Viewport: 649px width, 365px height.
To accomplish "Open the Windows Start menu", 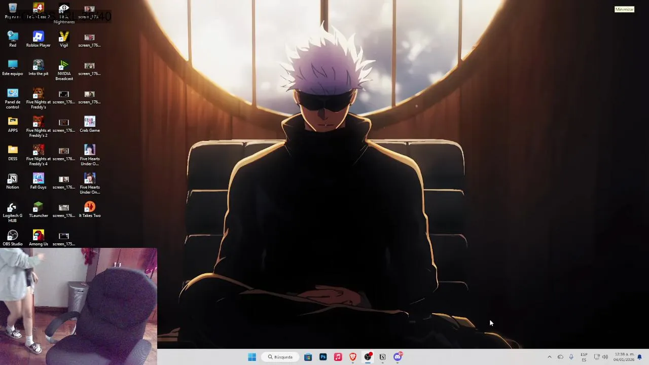I will [x=252, y=357].
